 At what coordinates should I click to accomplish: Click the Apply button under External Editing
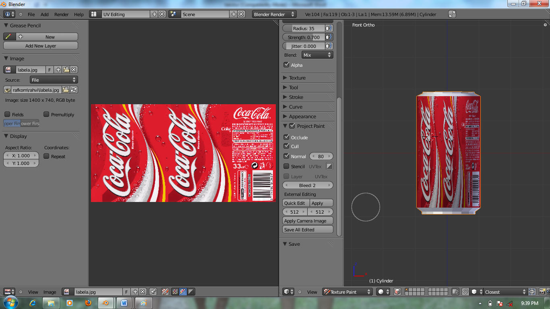(321, 203)
